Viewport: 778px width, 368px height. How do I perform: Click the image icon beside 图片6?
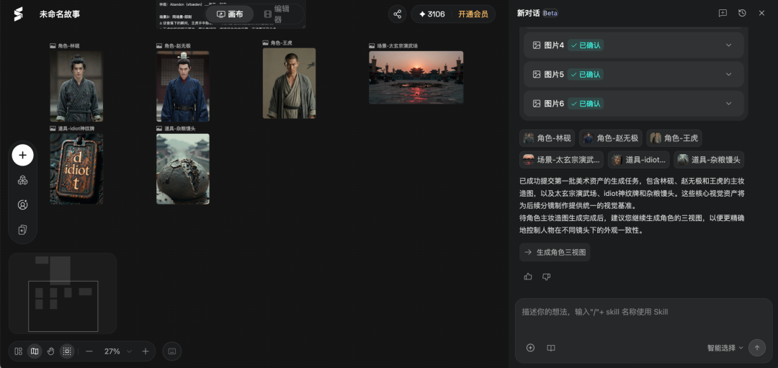537,104
